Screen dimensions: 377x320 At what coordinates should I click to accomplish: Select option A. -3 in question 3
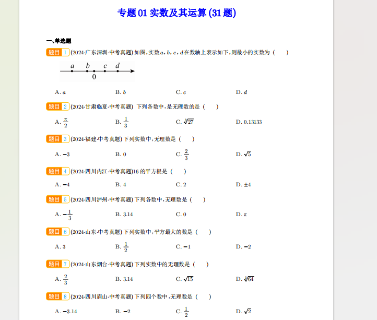point(62,155)
